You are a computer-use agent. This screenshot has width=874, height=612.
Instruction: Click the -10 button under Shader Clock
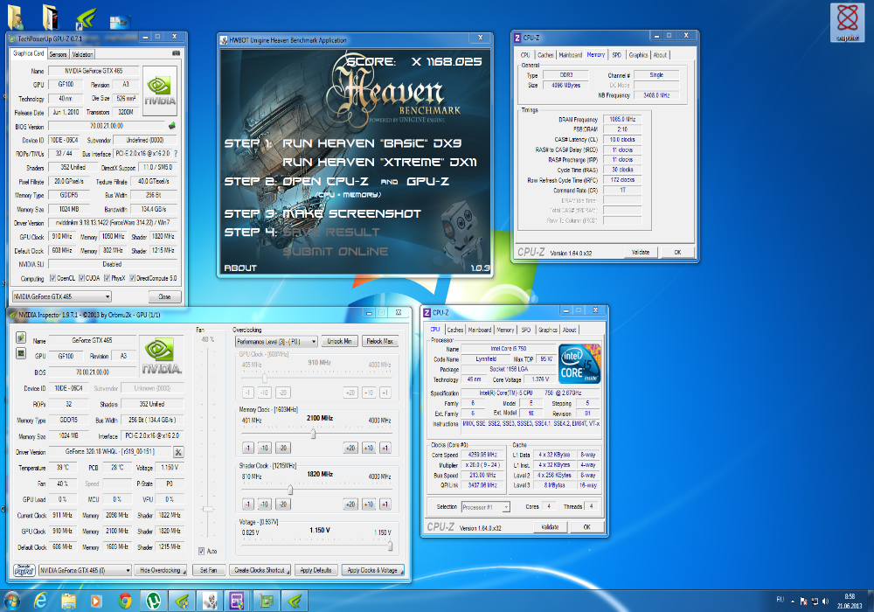[x=264, y=504]
